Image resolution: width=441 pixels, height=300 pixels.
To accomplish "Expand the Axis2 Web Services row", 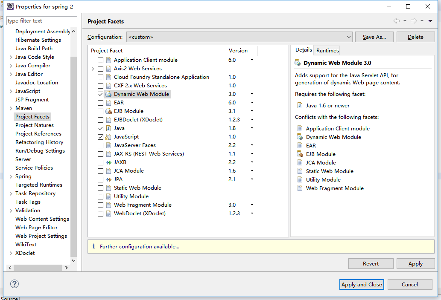I will click(x=93, y=69).
